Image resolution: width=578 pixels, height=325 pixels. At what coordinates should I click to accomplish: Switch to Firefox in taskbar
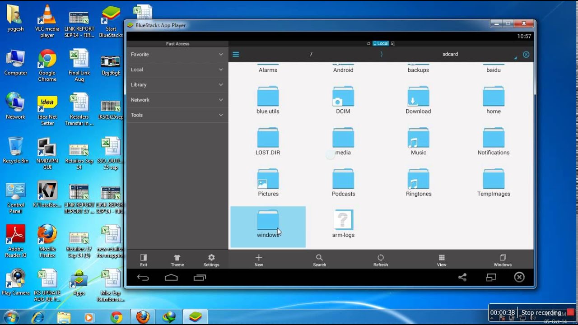point(143,317)
